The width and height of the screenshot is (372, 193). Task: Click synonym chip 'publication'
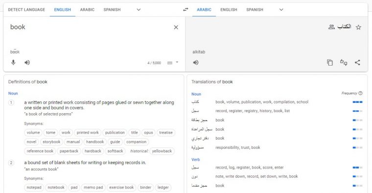[115, 132]
